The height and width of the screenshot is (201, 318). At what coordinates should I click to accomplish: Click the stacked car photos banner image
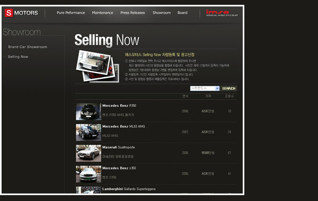[98, 66]
